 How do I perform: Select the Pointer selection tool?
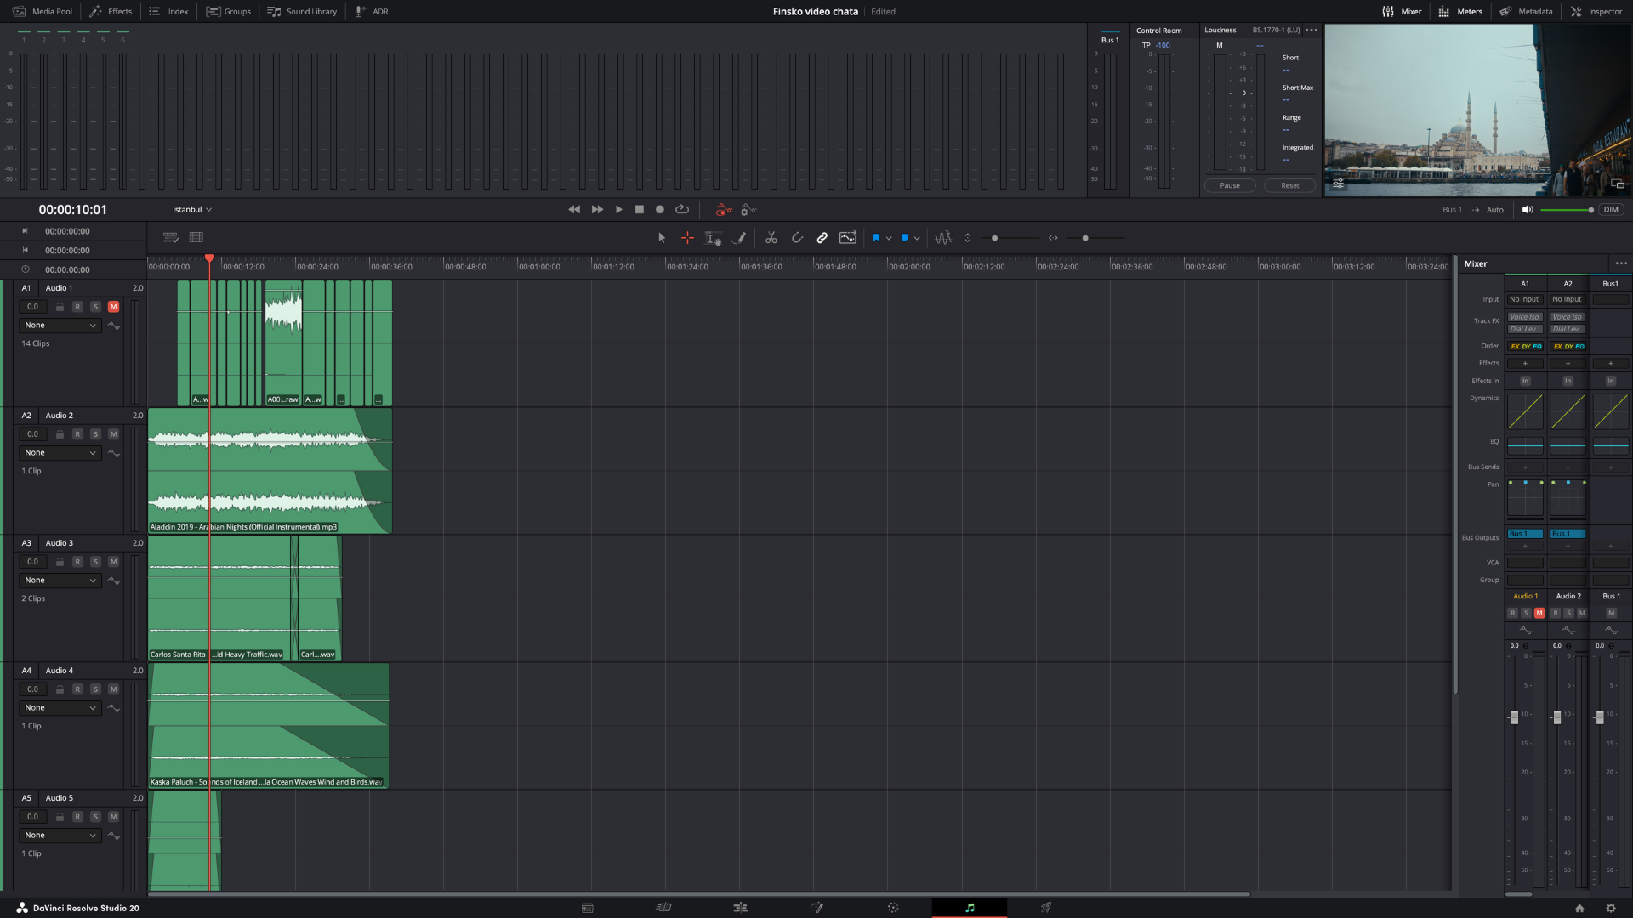pos(662,238)
